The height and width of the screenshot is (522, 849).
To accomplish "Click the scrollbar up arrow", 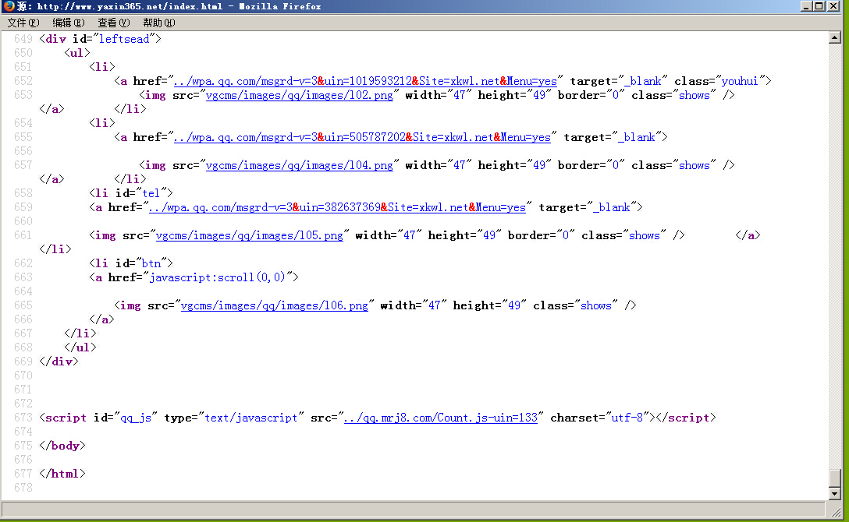I will click(834, 37).
